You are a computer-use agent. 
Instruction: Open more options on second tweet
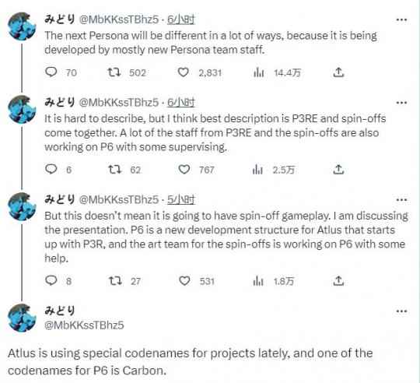tap(401, 103)
